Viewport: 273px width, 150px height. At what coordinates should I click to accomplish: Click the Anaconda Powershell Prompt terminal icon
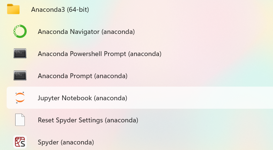click(x=20, y=54)
